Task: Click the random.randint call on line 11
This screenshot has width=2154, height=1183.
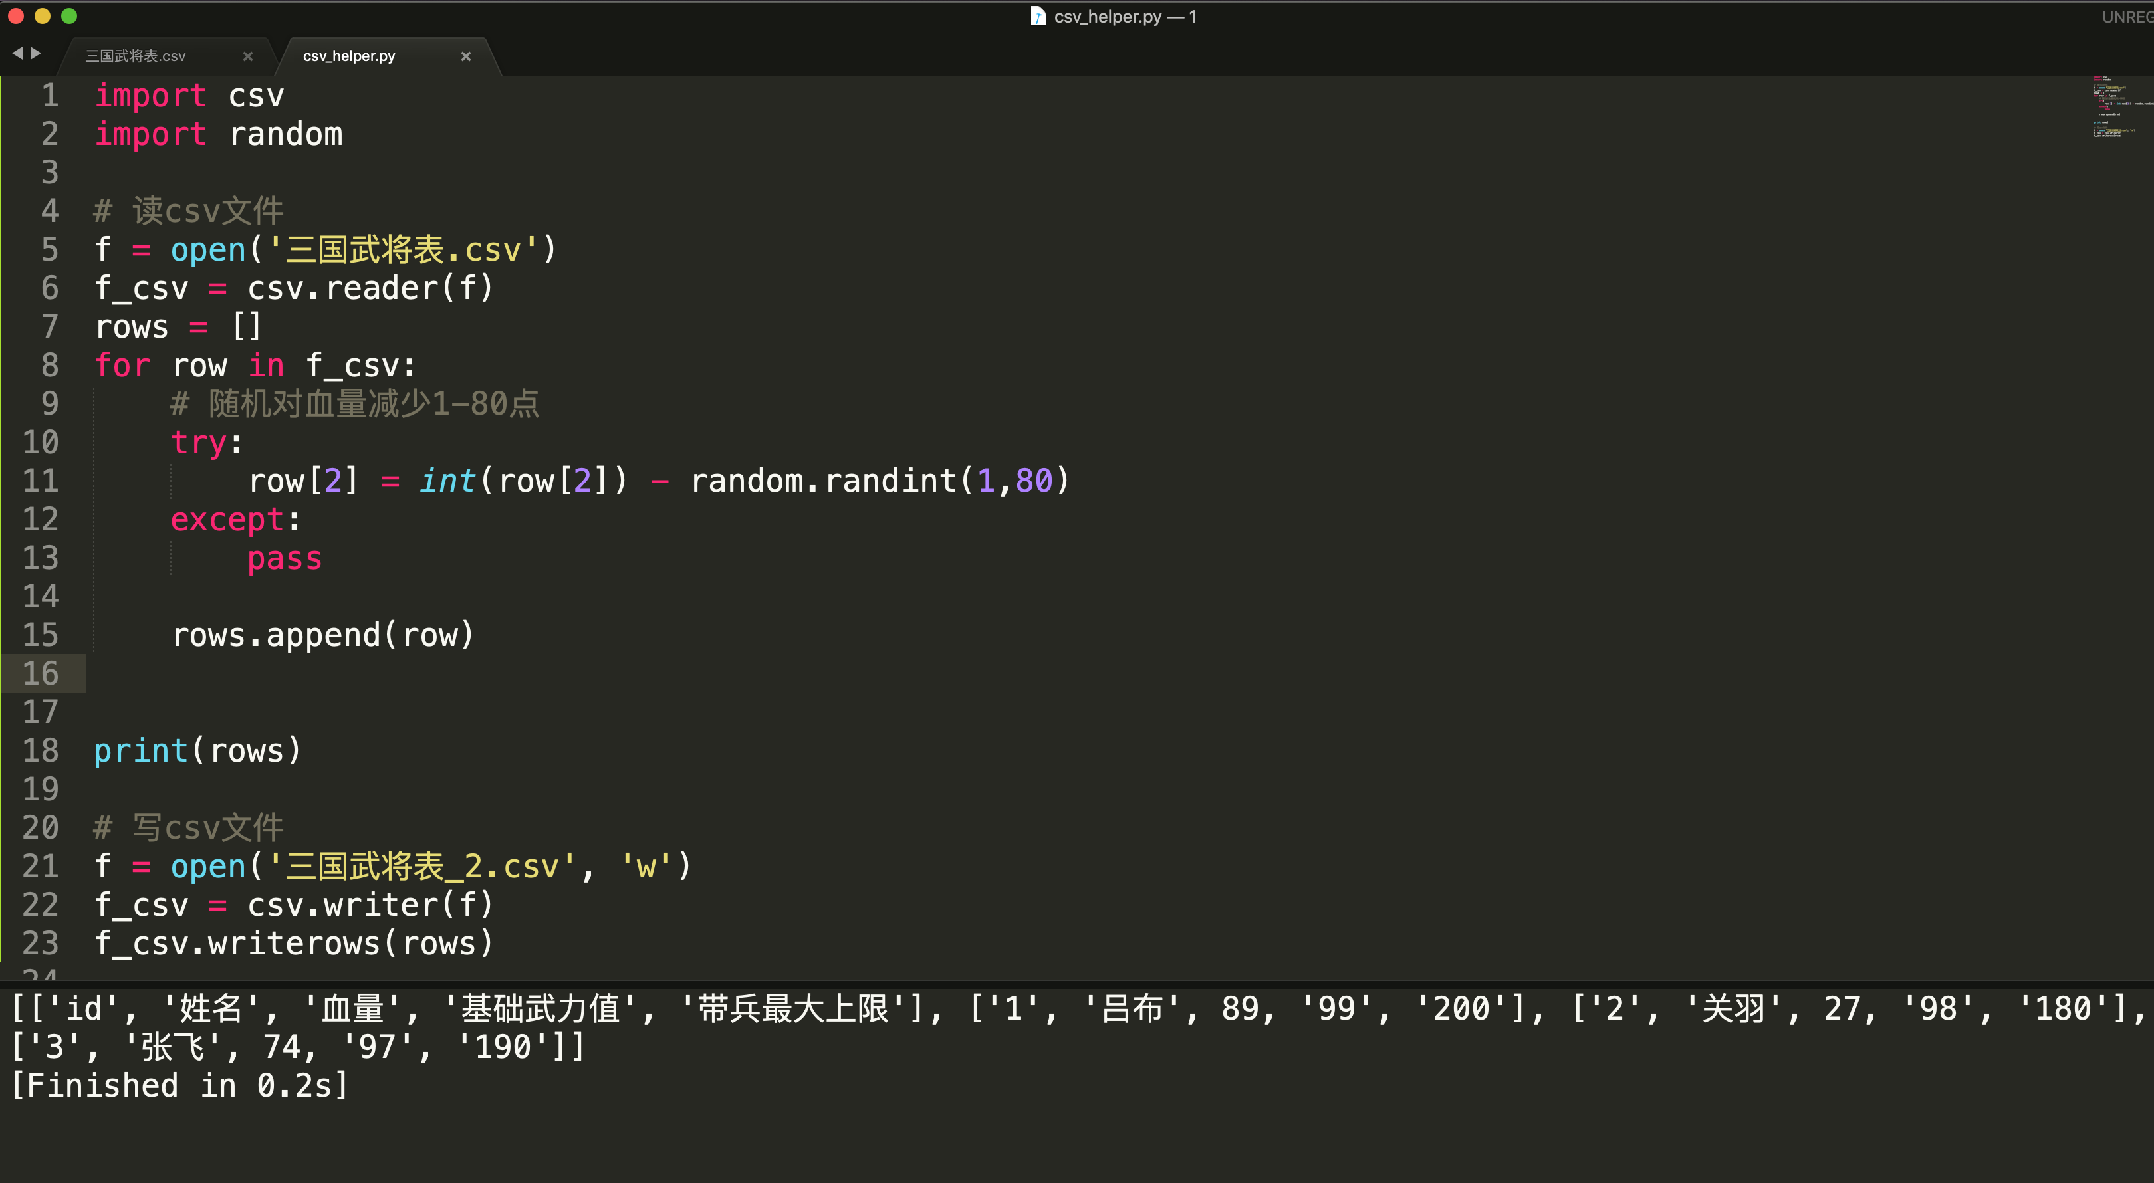Action: pyautogui.click(x=878, y=481)
